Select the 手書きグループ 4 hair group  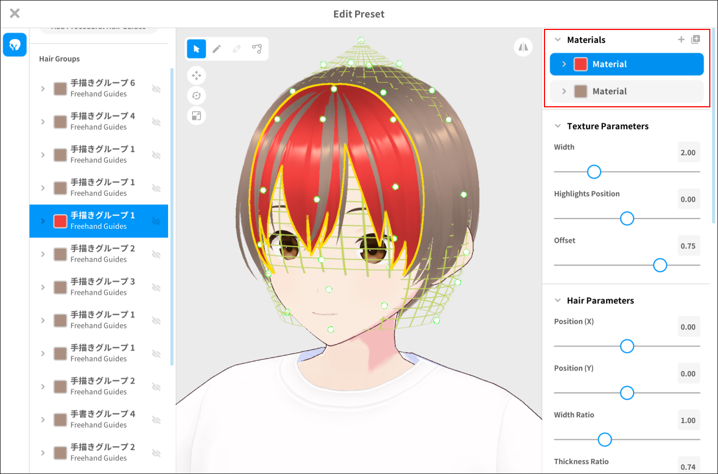(103, 419)
